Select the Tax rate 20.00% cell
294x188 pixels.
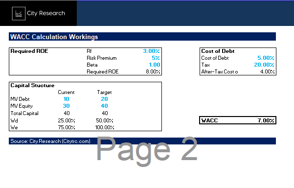264,65
